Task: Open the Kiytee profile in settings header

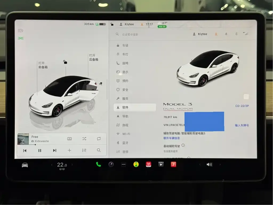Action: pos(200,34)
